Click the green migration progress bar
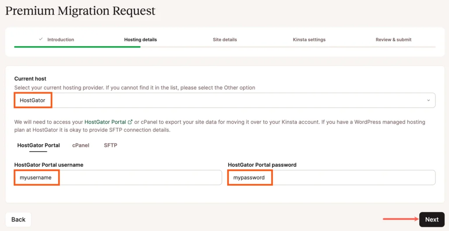The width and height of the screenshot is (449, 231). (x=77, y=47)
